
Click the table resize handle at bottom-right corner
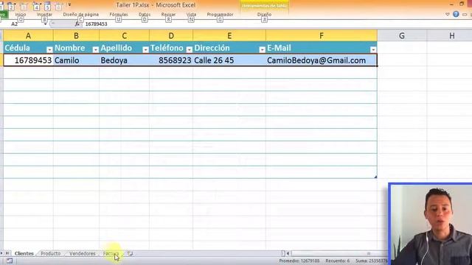375,177
